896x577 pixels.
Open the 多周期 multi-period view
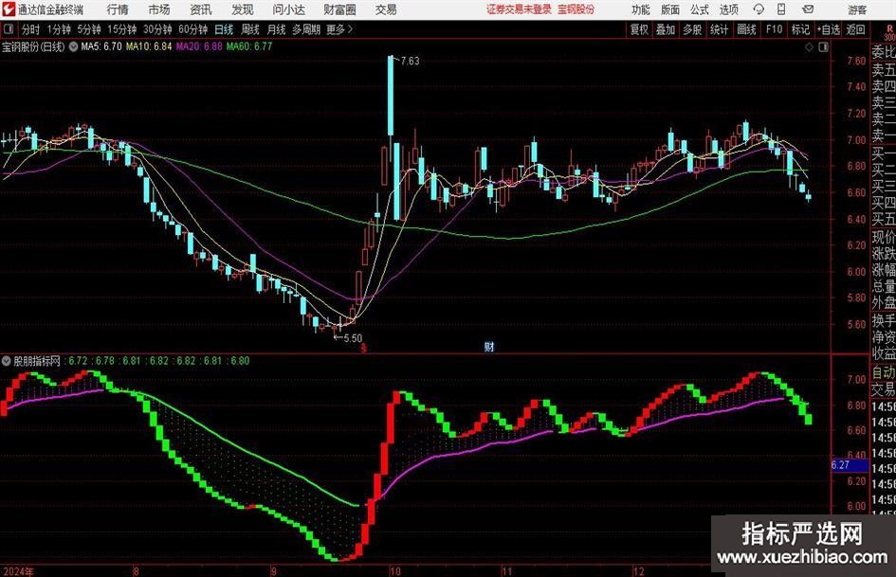click(x=306, y=29)
